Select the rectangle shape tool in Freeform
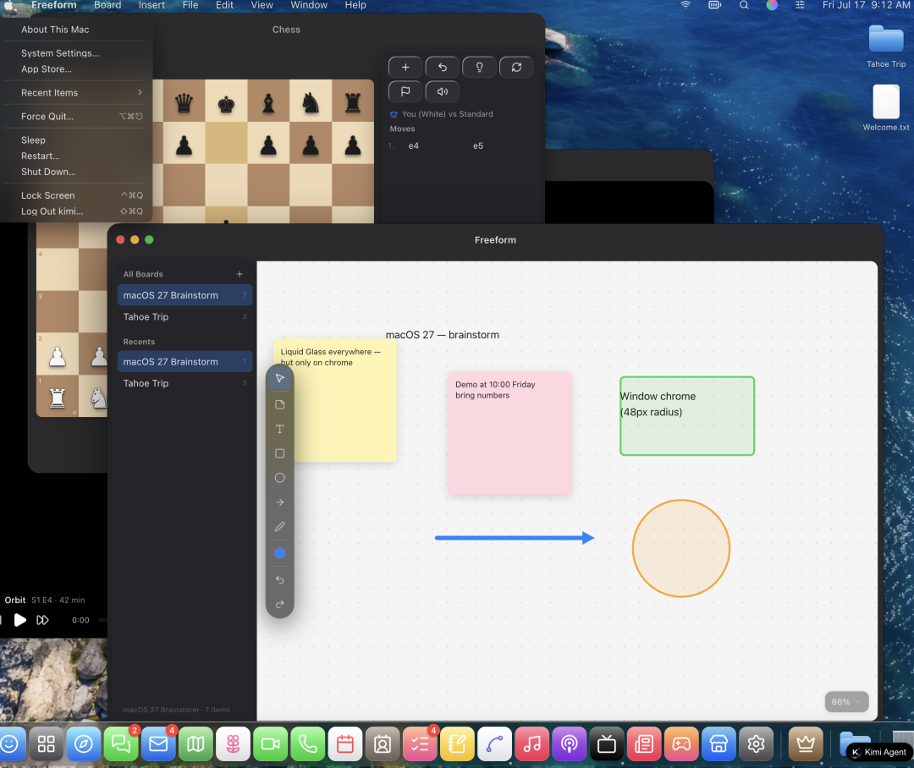 click(280, 453)
